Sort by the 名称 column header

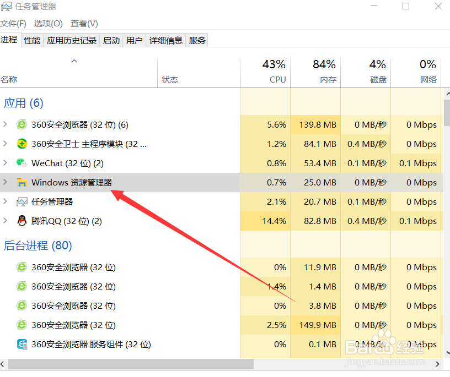click(79, 73)
